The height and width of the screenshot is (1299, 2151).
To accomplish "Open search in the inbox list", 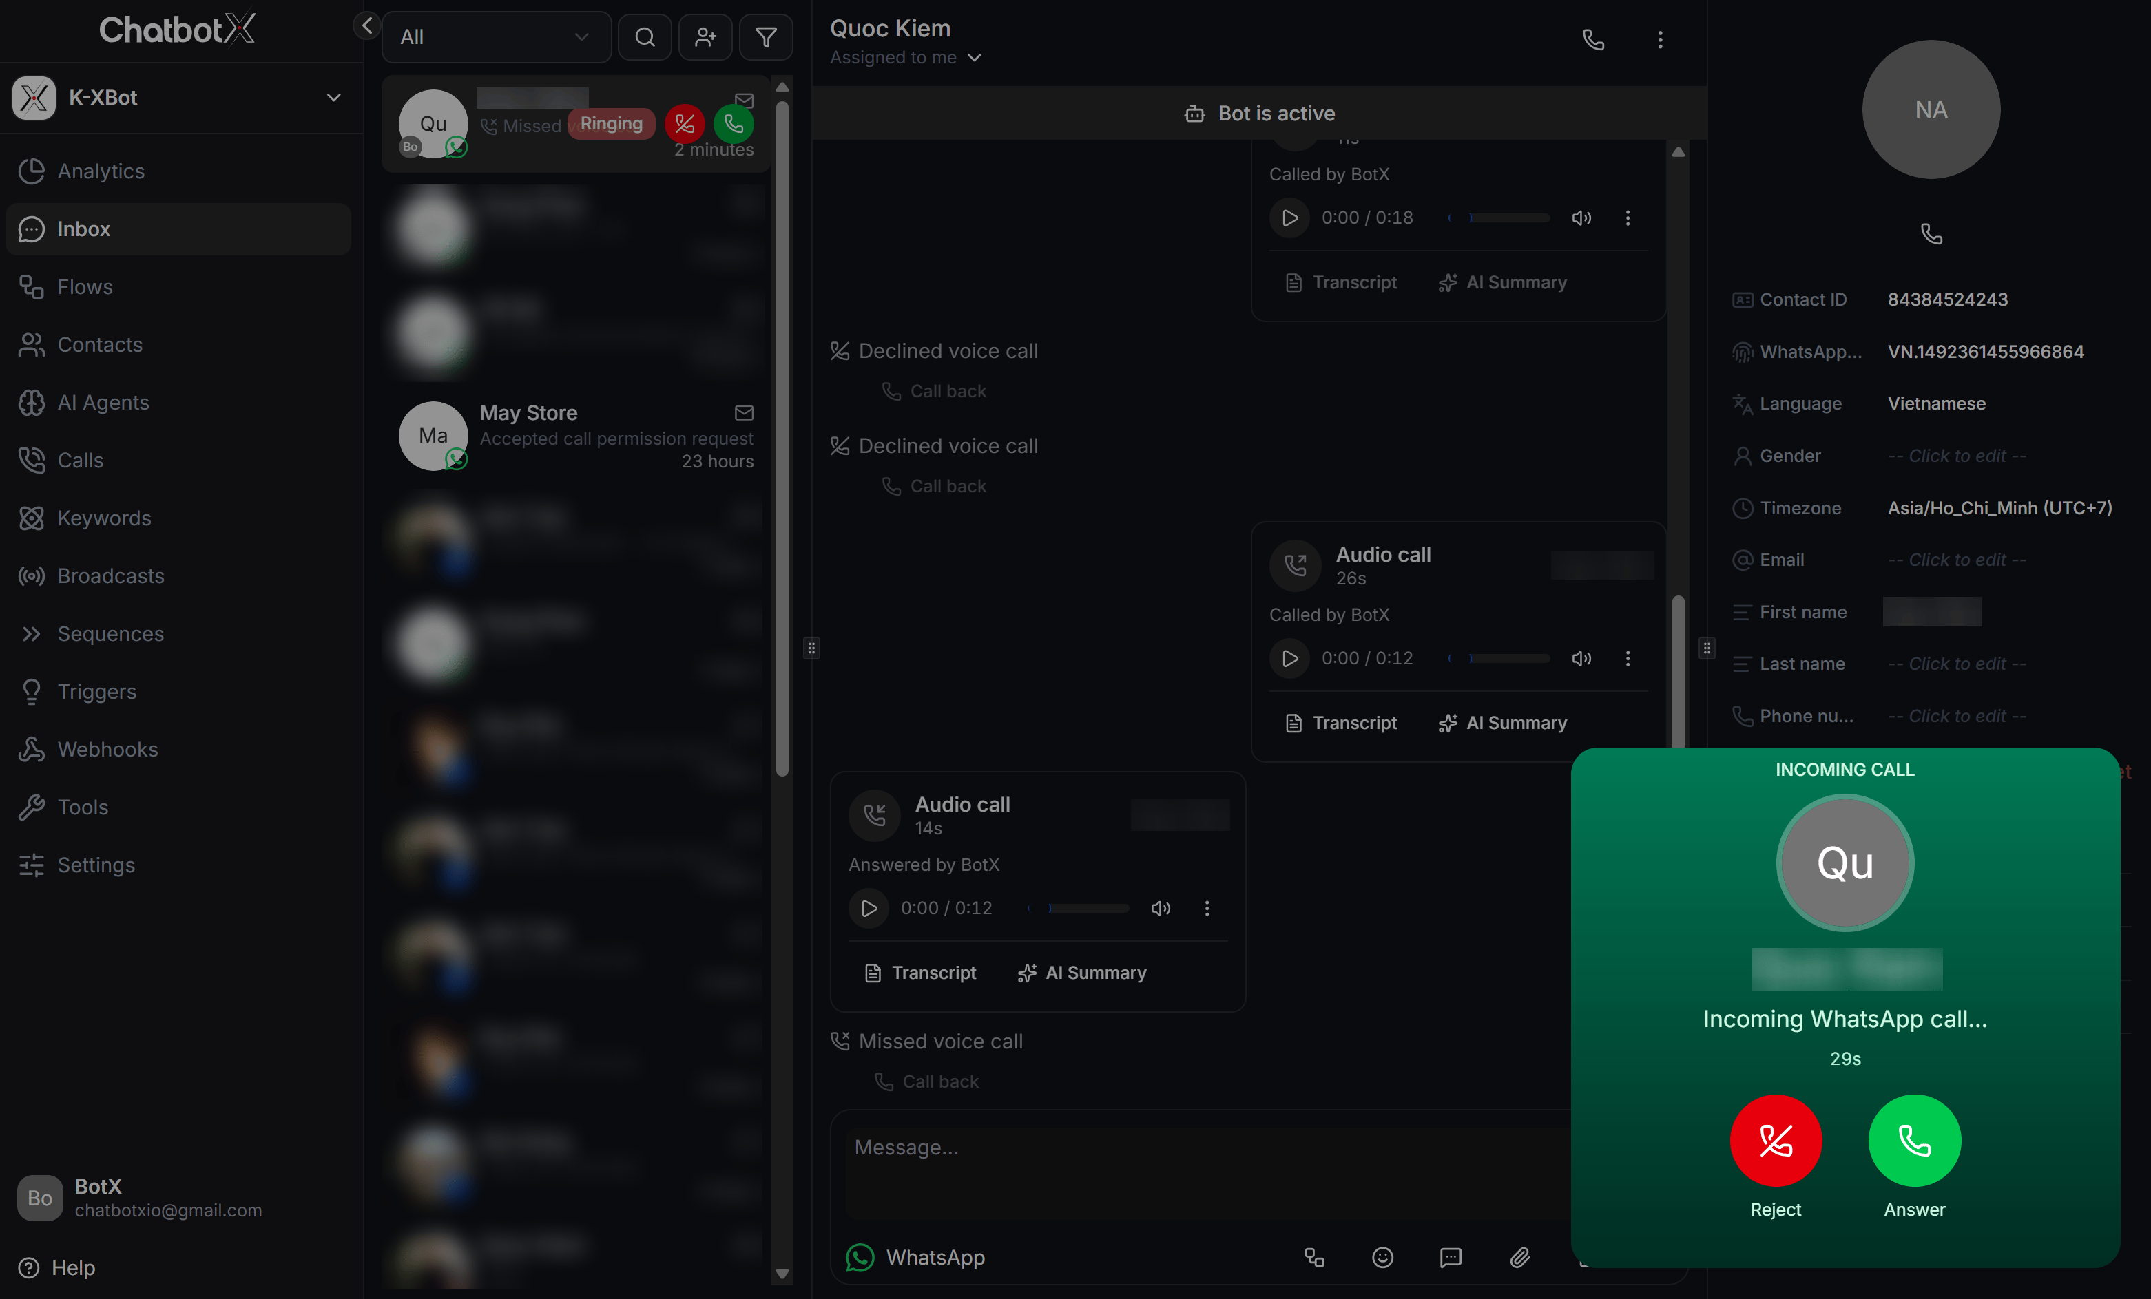I will tap(644, 36).
